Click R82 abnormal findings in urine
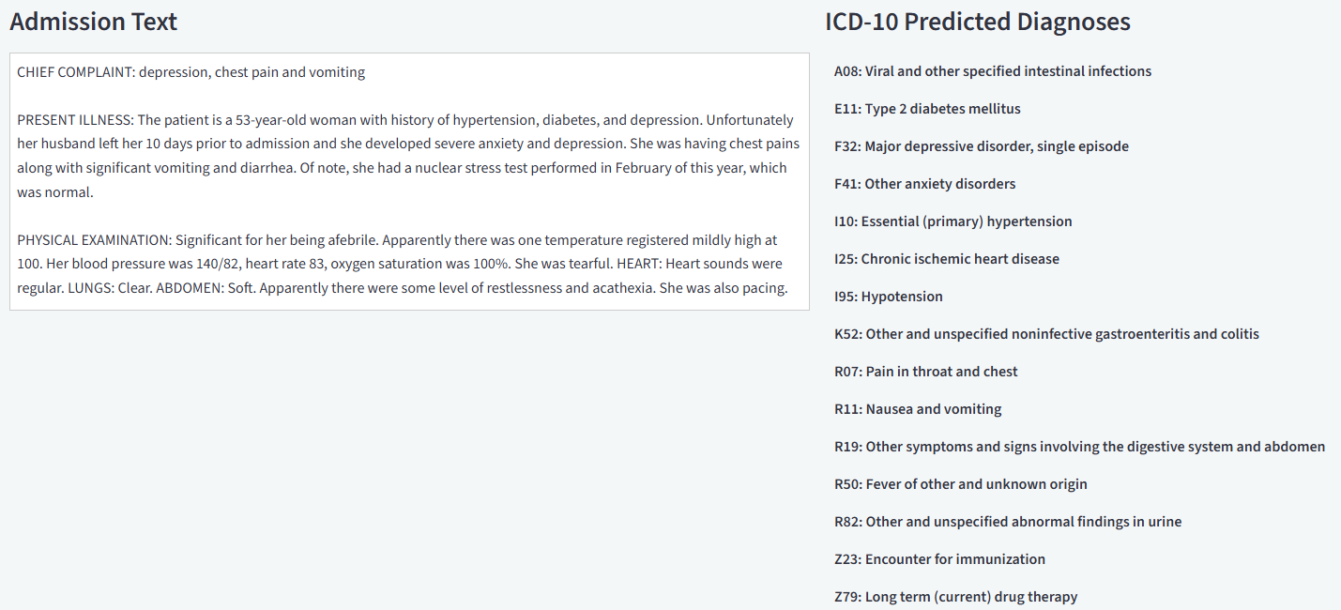 1008,522
